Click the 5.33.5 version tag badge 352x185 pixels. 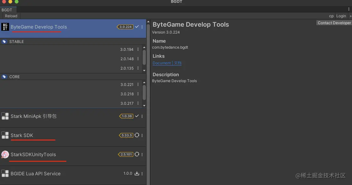point(126,135)
